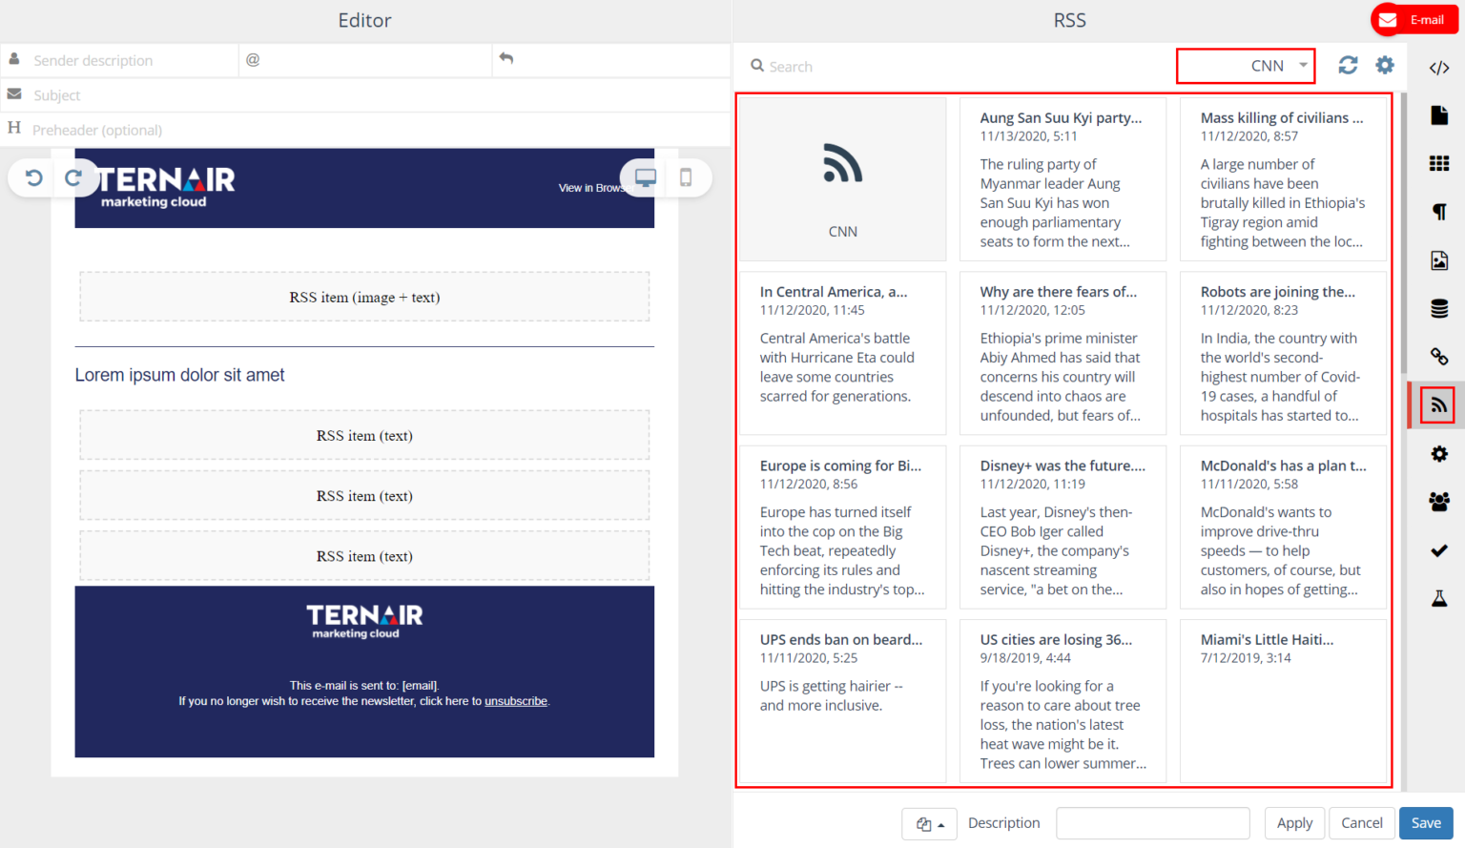
Task: Select the McDonald's has a plan article
Action: point(1283,527)
